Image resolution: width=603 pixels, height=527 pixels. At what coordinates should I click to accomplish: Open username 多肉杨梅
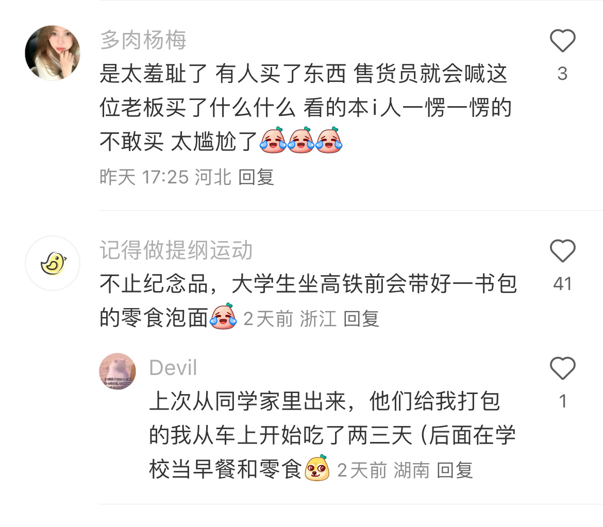143,40
